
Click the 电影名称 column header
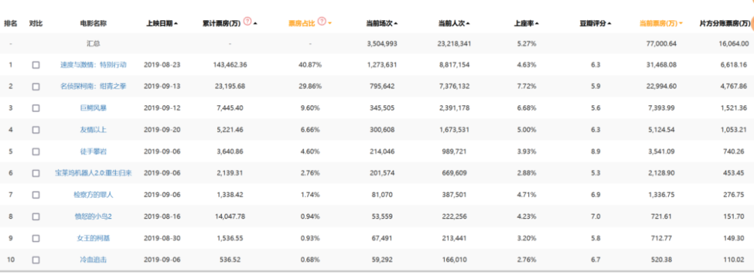94,23
